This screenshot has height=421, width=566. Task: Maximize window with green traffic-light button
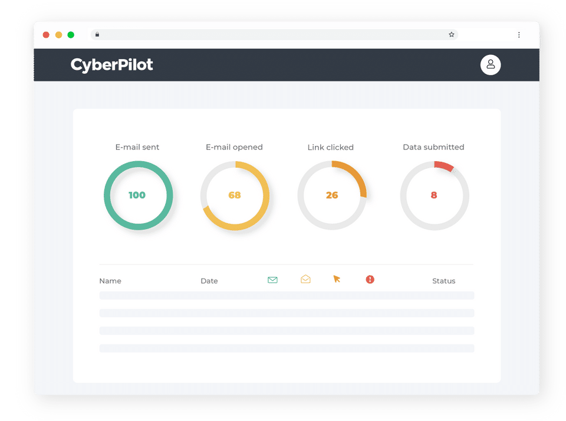pos(71,35)
